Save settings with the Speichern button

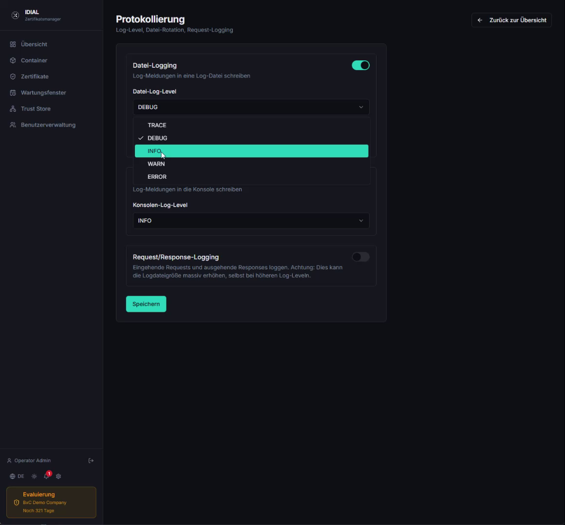[x=146, y=304]
